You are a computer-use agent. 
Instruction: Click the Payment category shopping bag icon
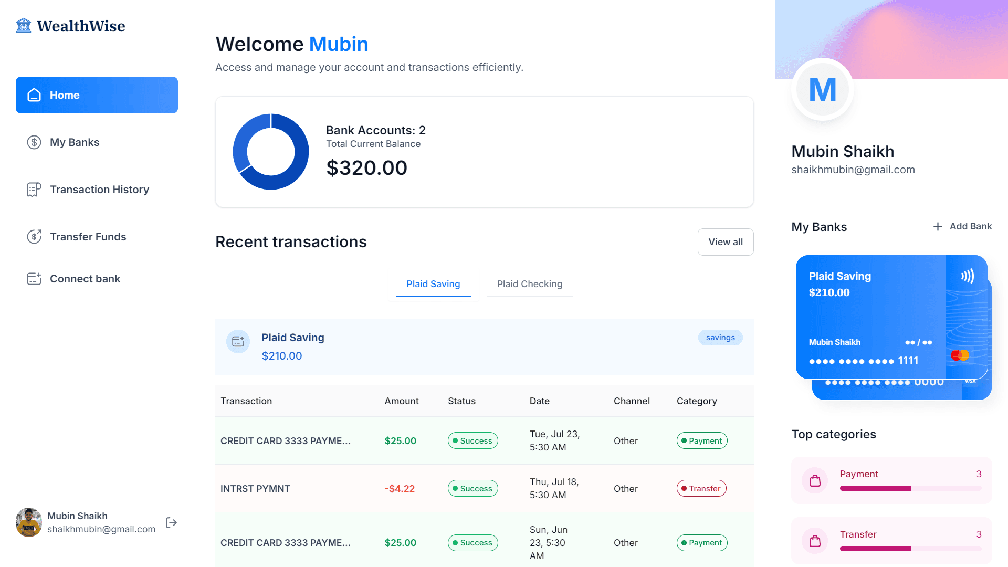coord(815,480)
